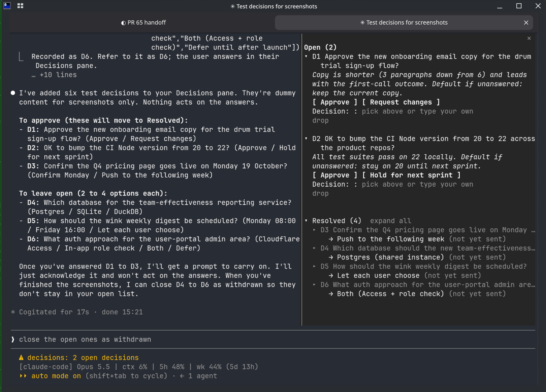Click the auto mode on indicator

(56, 376)
